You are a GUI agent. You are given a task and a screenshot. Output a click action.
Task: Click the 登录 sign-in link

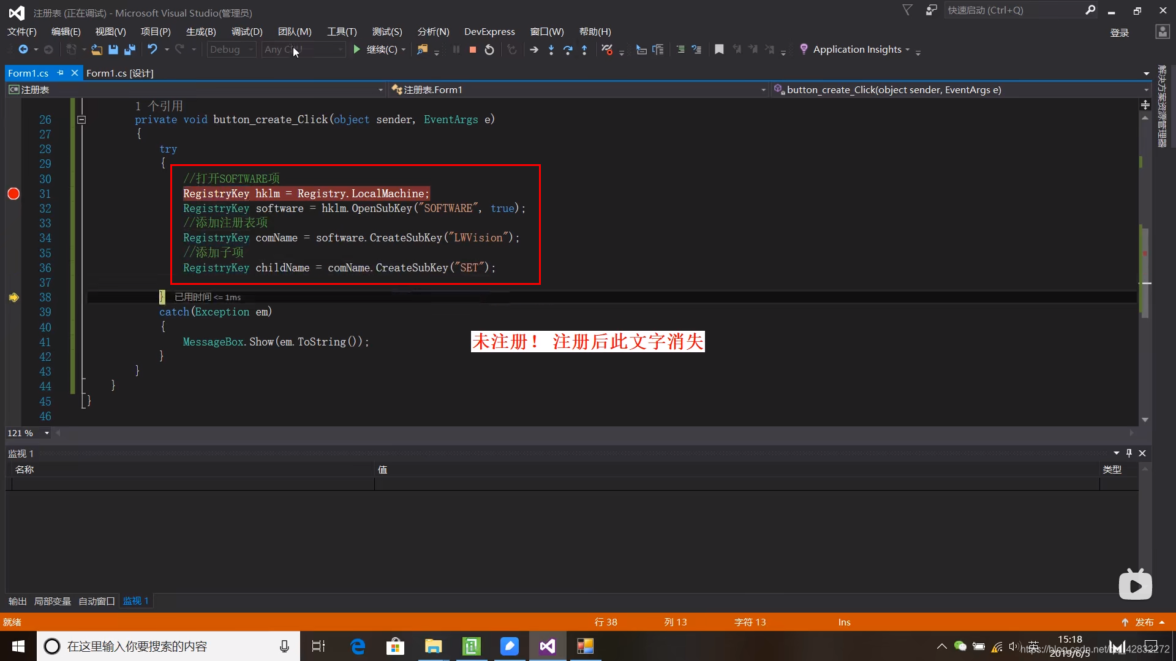click(x=1120, y=32)
